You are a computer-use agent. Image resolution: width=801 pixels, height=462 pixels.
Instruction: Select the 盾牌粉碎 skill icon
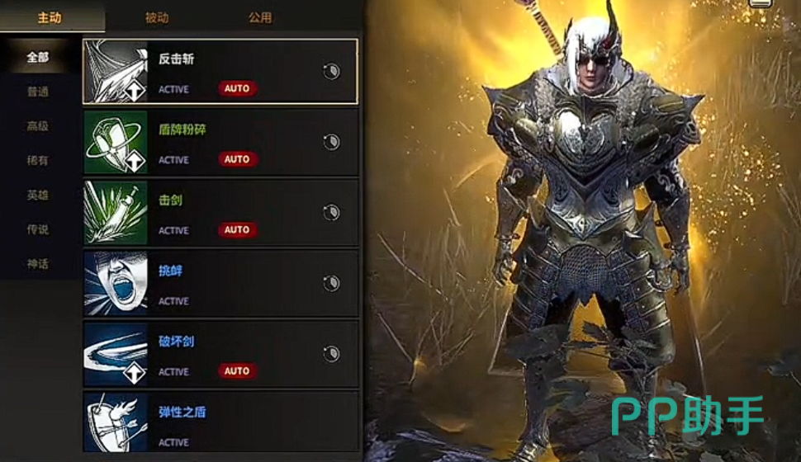(116, 142)
